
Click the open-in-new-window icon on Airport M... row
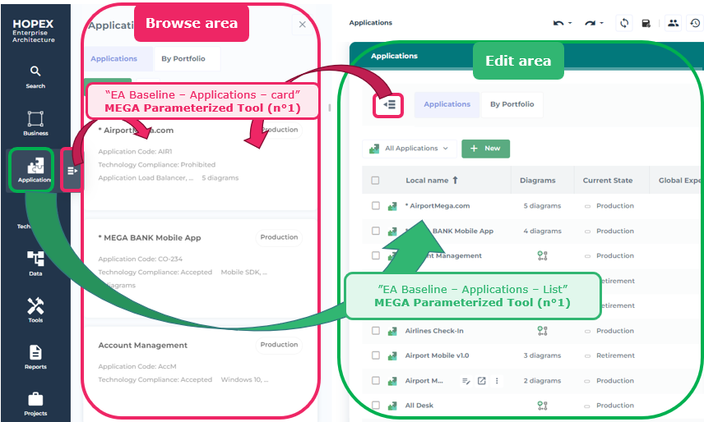tap(481, 381)
